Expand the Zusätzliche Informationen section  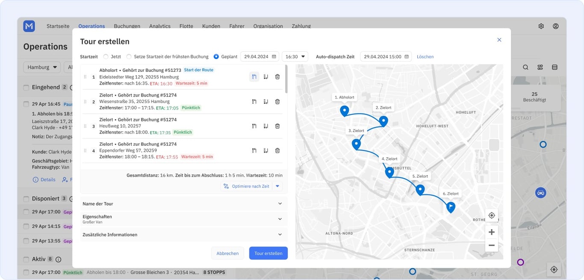[184, 235]
